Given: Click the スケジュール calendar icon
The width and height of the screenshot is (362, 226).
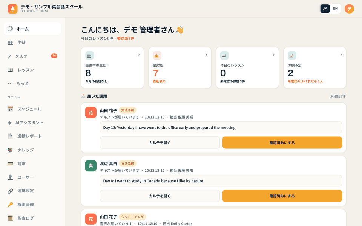Looking at the screenshot, I should (10, 109).
